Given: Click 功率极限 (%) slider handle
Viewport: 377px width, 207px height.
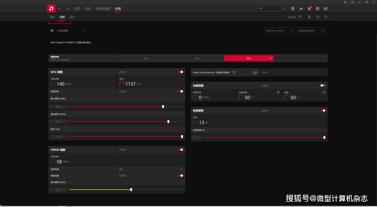Looking at the screenshot, I should [x=324, y=138].
